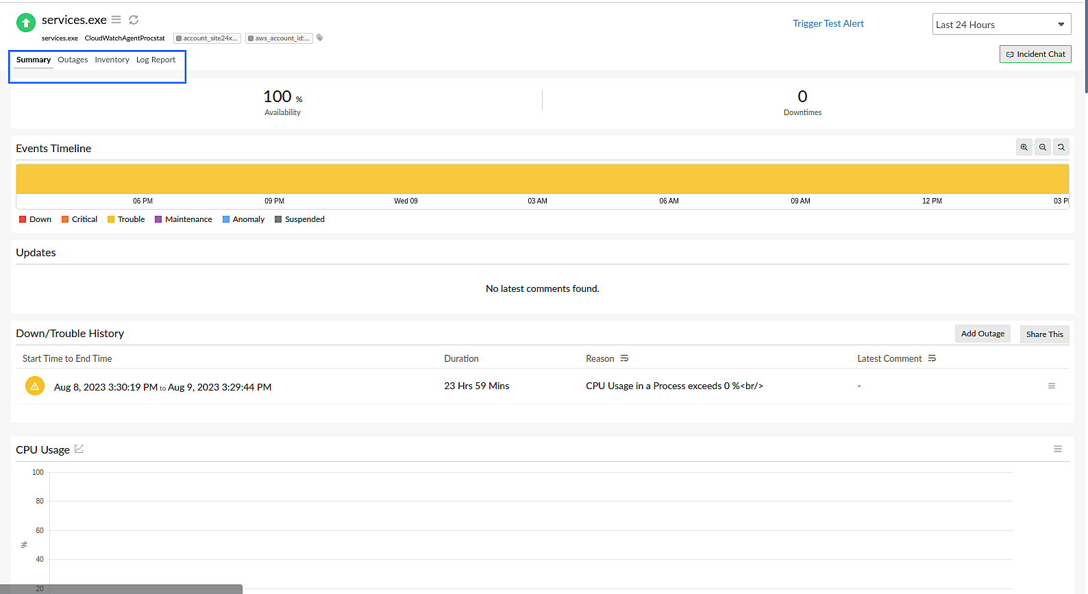The height and width of the screenshot is (594, 1088).
Task: Open row actions menu for the outage entry
Action: click(1051, 386)
